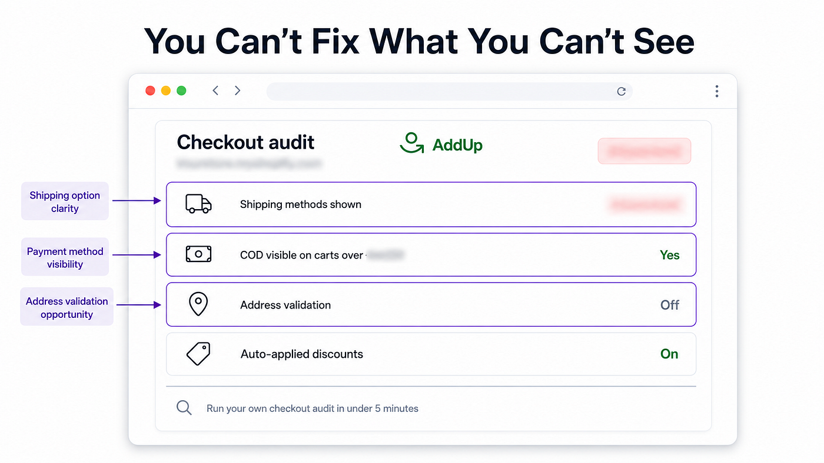The height and width of the screenshot is (463, 824).
Task: Click the browser forward arrow
Action: [237, 90]
